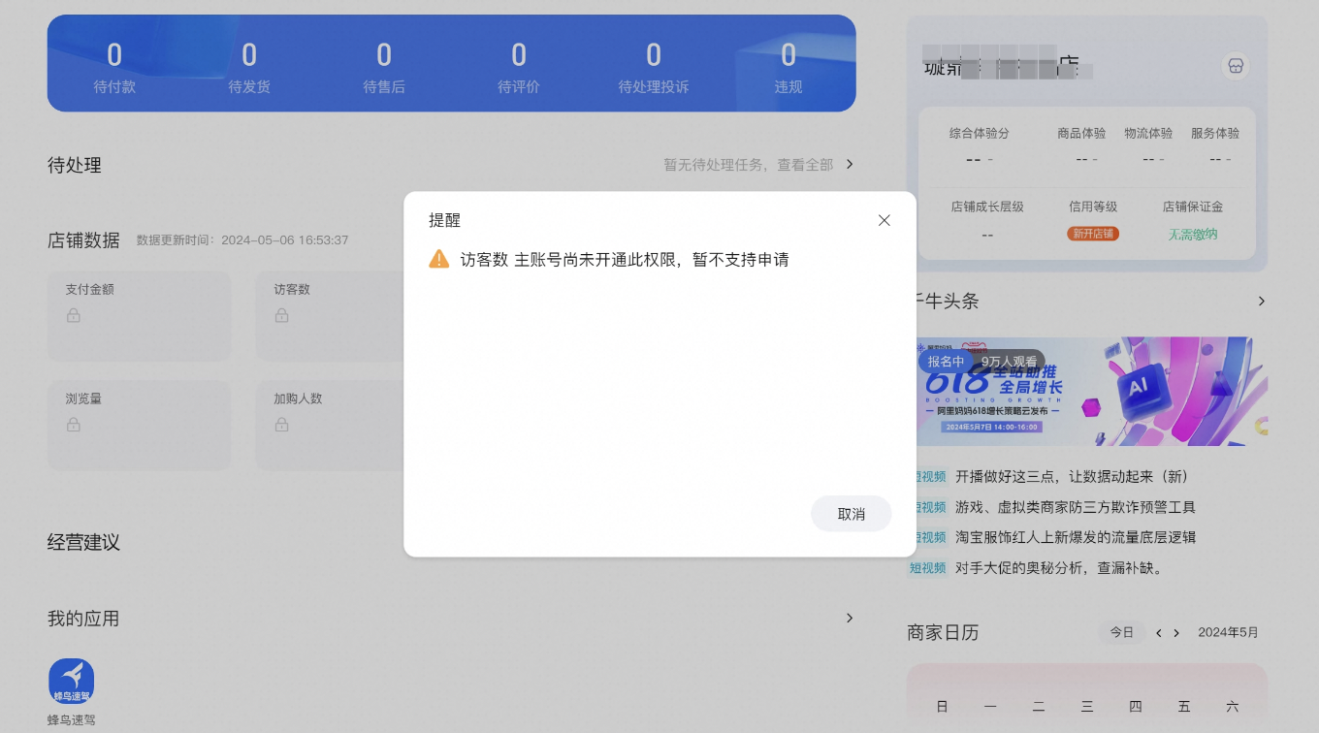The width and height of the screenshot is (1319, 733).
Task: Go to previous month in 商家日历
Action: tap(1158, 633)
